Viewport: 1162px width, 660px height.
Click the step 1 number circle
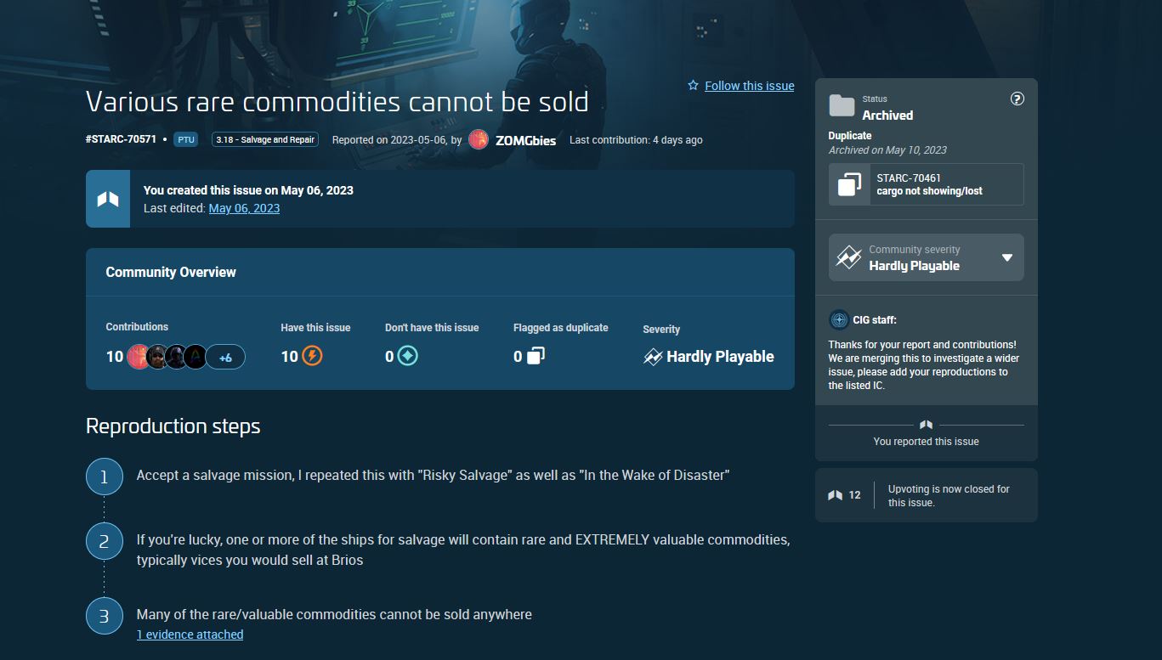pos(105,477)
